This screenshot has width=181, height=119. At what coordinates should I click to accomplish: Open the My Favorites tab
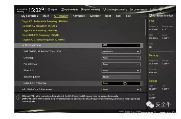30,16
